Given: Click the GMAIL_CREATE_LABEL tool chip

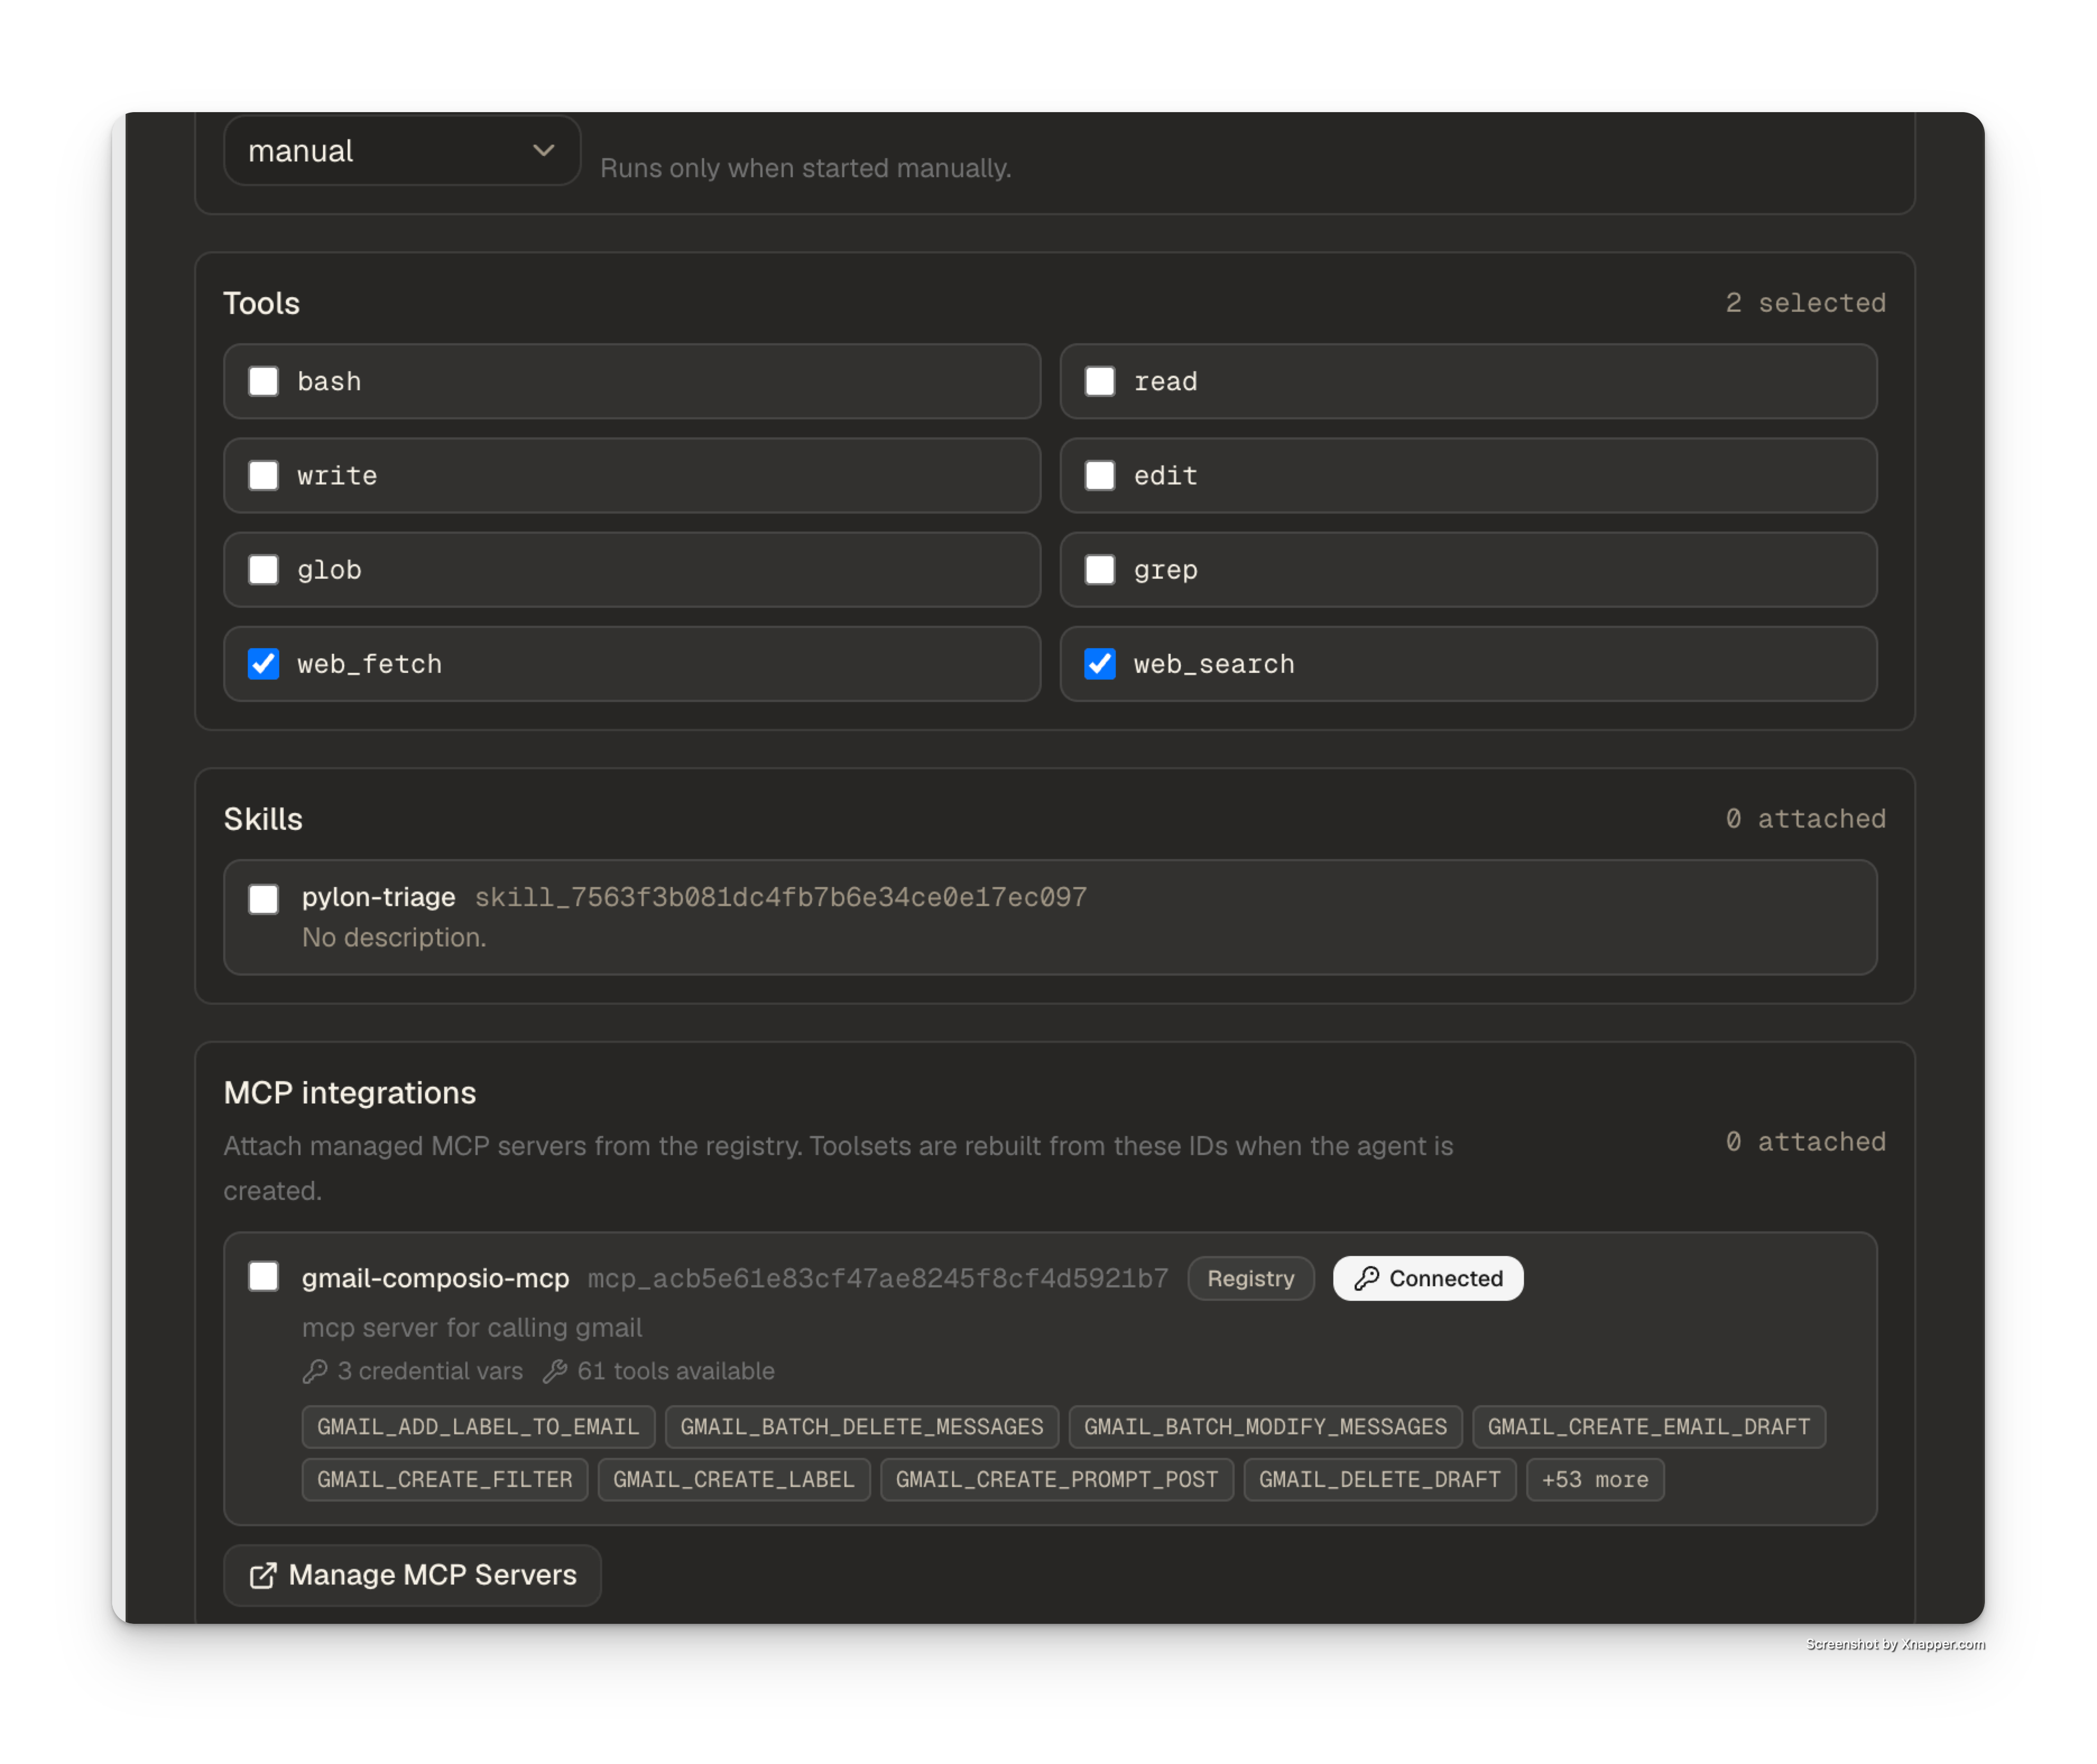Looking at the screenshot, I should pos(733,1479).
